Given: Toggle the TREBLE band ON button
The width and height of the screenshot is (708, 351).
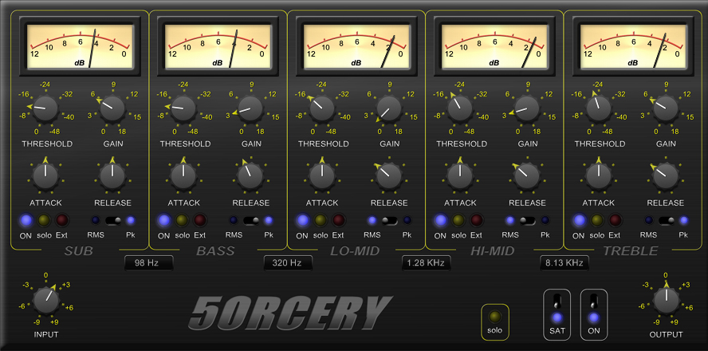Looking at the screenshot, I should click(x=579, y=220).
